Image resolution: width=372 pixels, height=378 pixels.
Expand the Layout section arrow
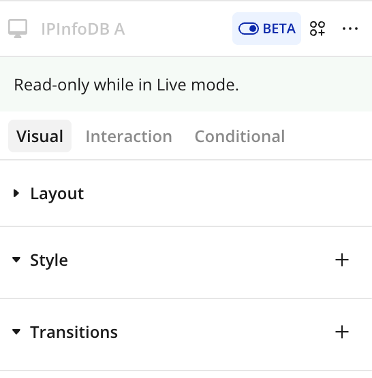point(16,193)
